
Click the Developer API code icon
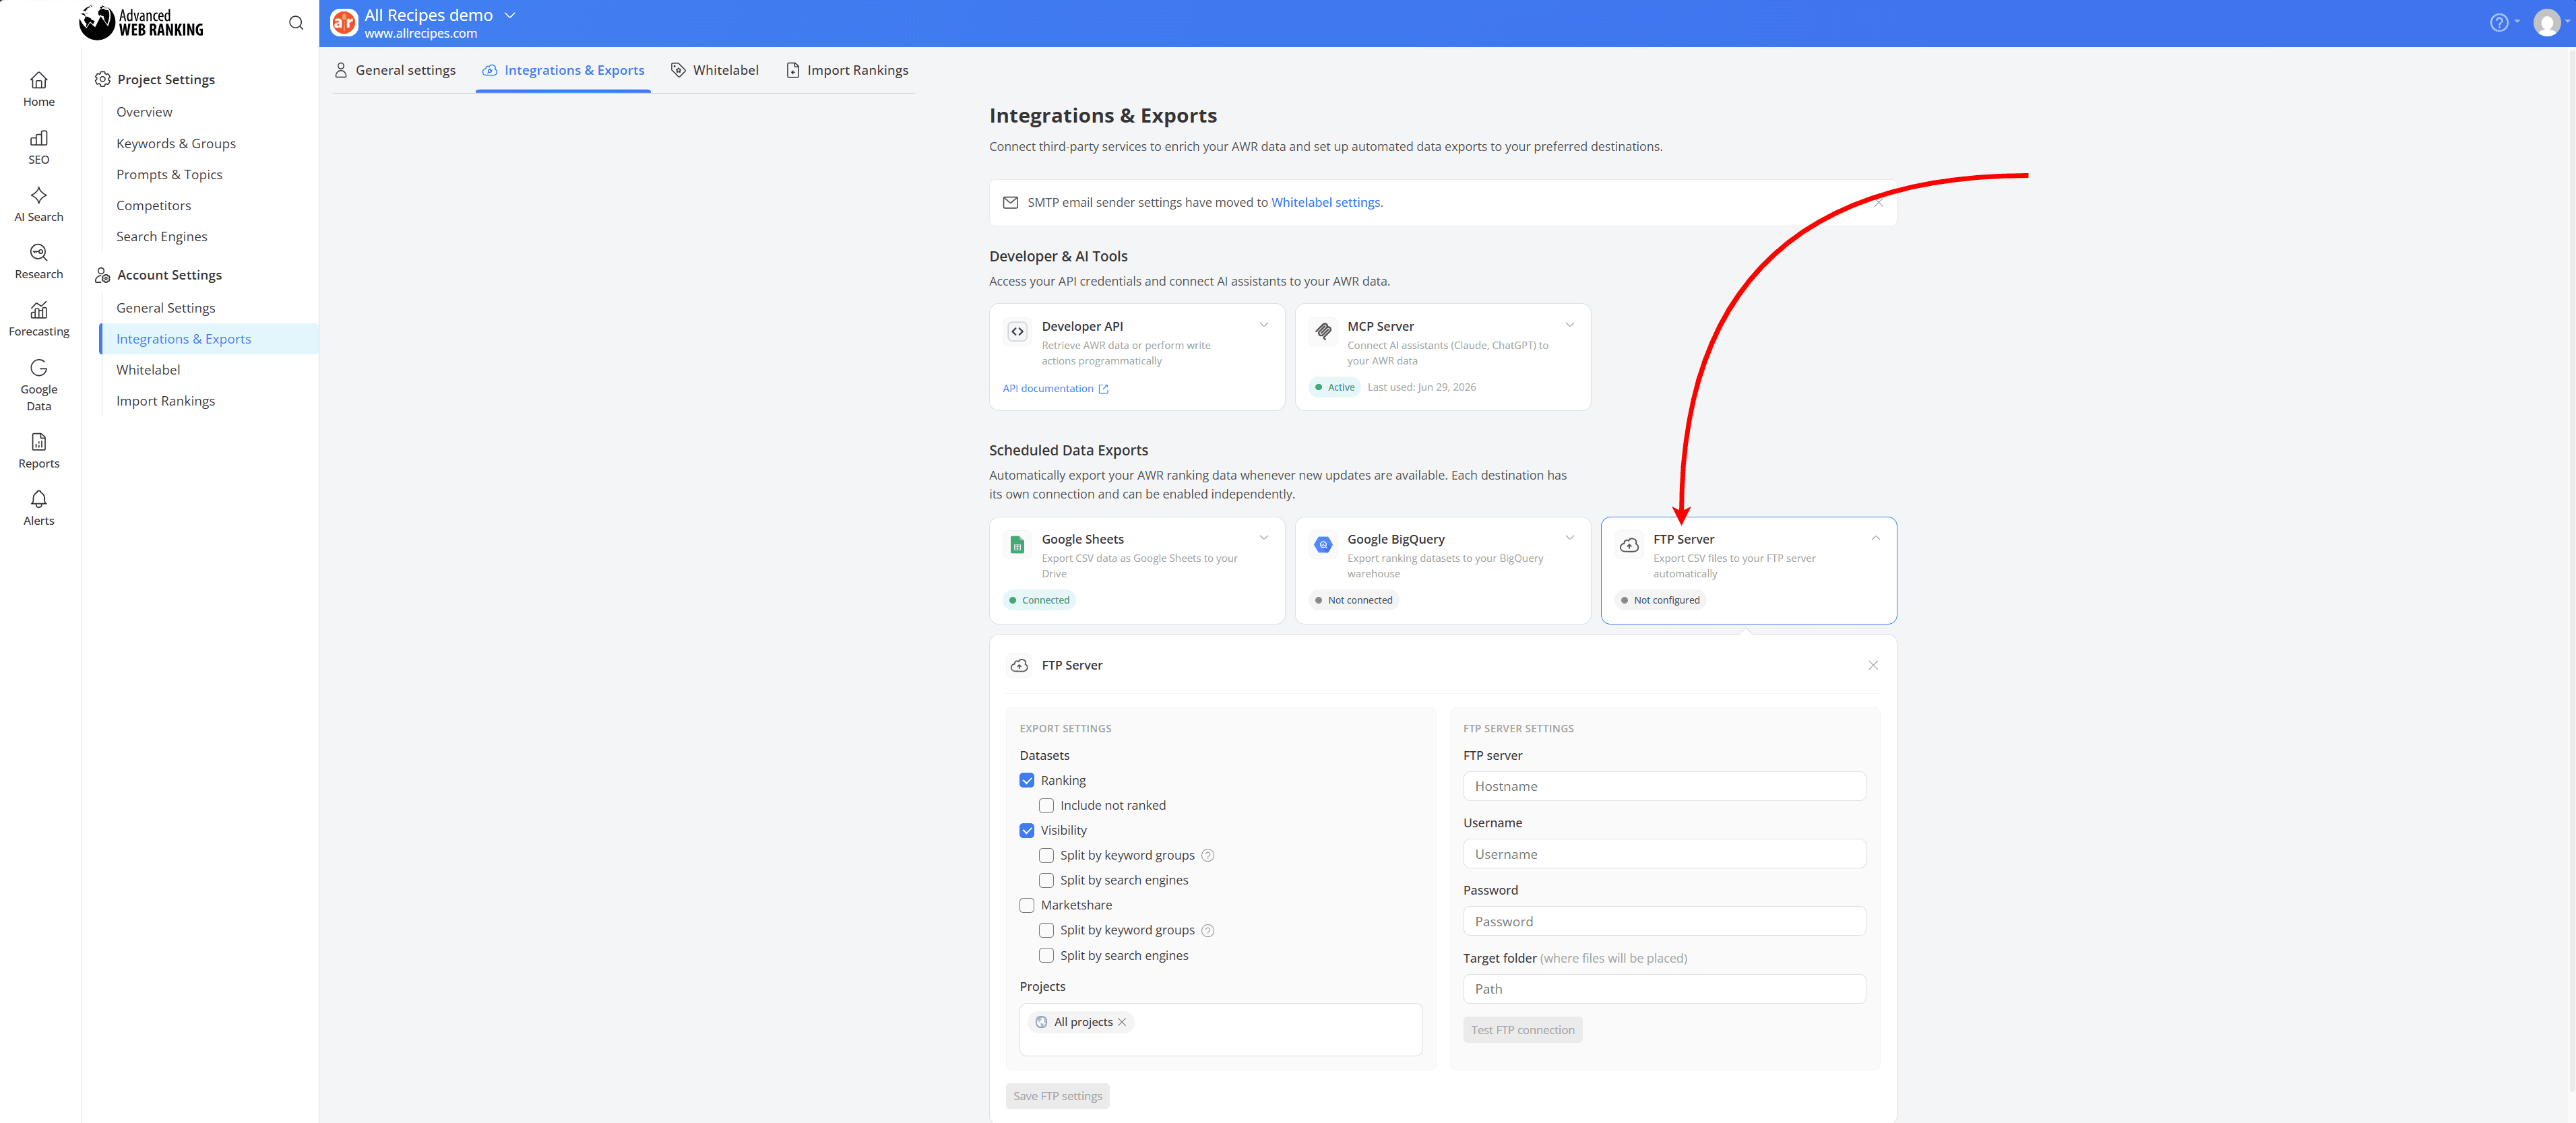(x=1017, y=331)
